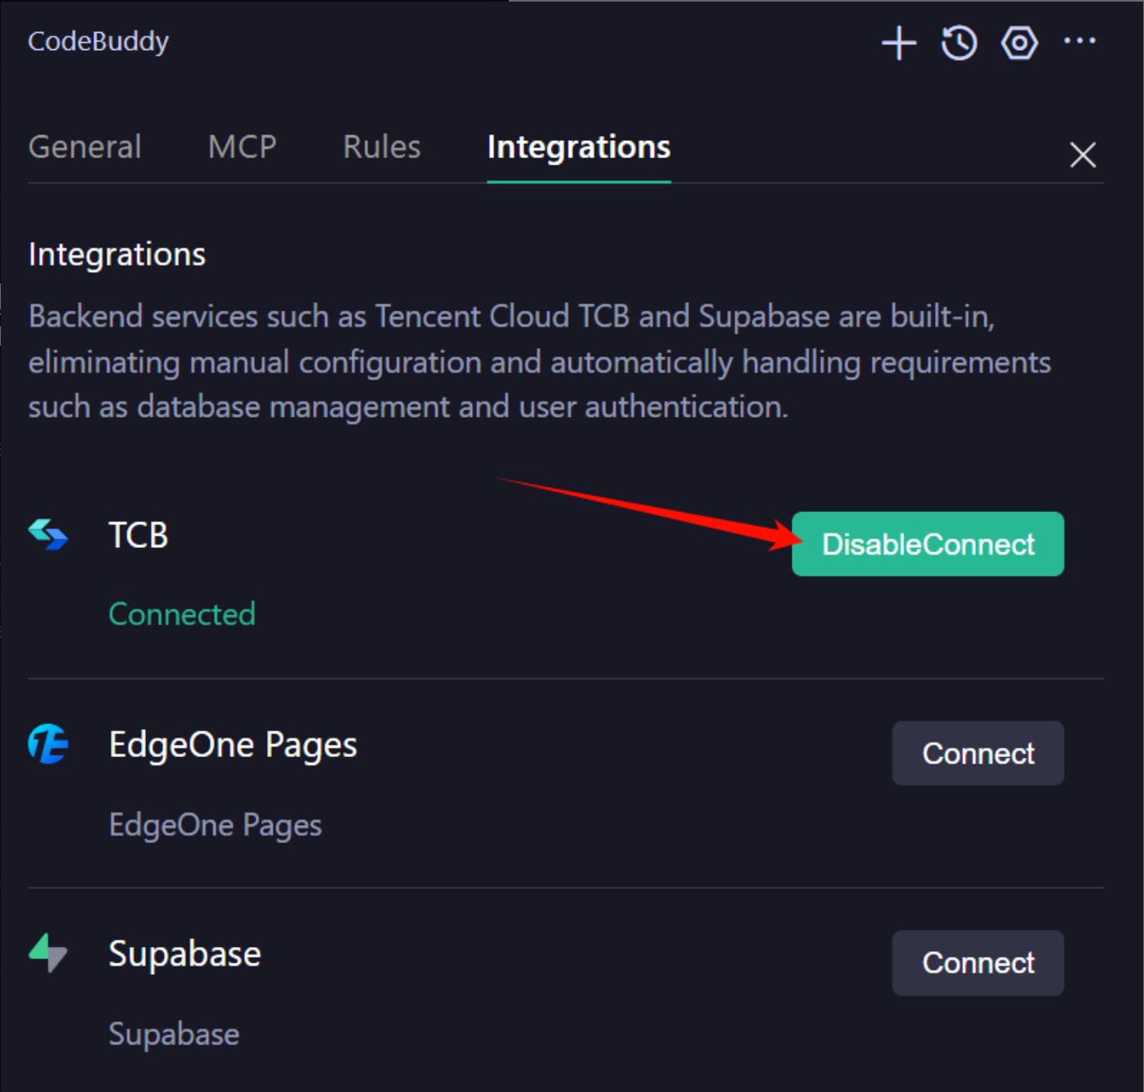
Task: Click the EdgeOne Pages logo icon
Action: coord(48,744)
